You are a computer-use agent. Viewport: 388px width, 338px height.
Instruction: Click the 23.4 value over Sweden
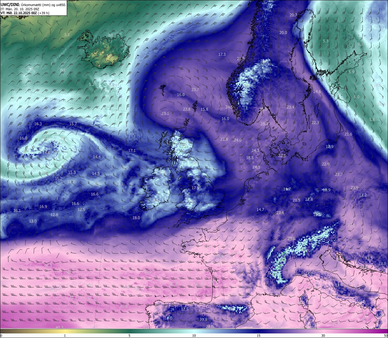pos(290,107)
